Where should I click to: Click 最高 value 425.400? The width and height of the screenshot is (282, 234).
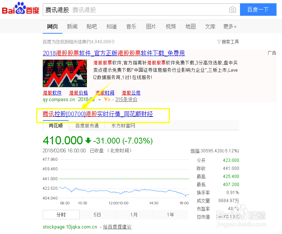(x=231, y=176)
